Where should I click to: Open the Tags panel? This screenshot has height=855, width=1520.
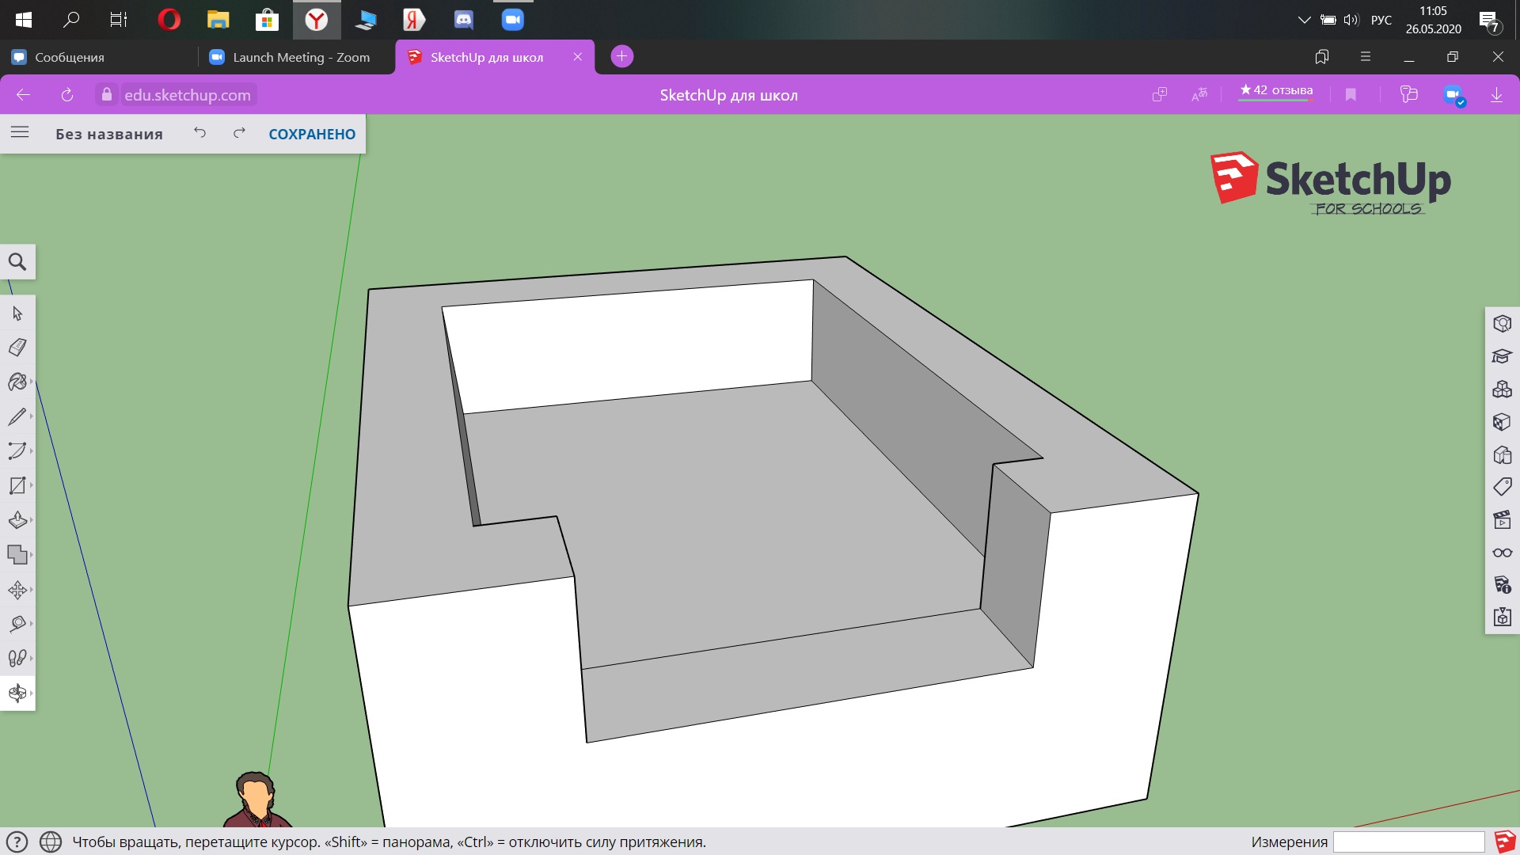pos(1502,487)
